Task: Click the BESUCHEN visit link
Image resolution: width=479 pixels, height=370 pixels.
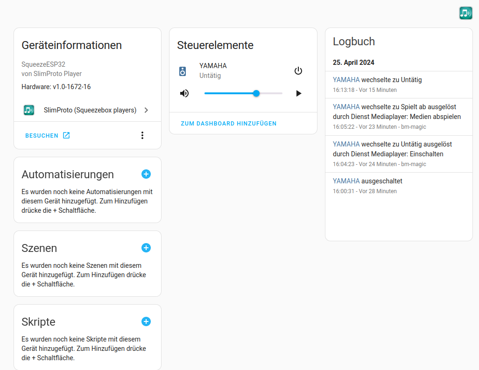Action: (x=42, y=136)
